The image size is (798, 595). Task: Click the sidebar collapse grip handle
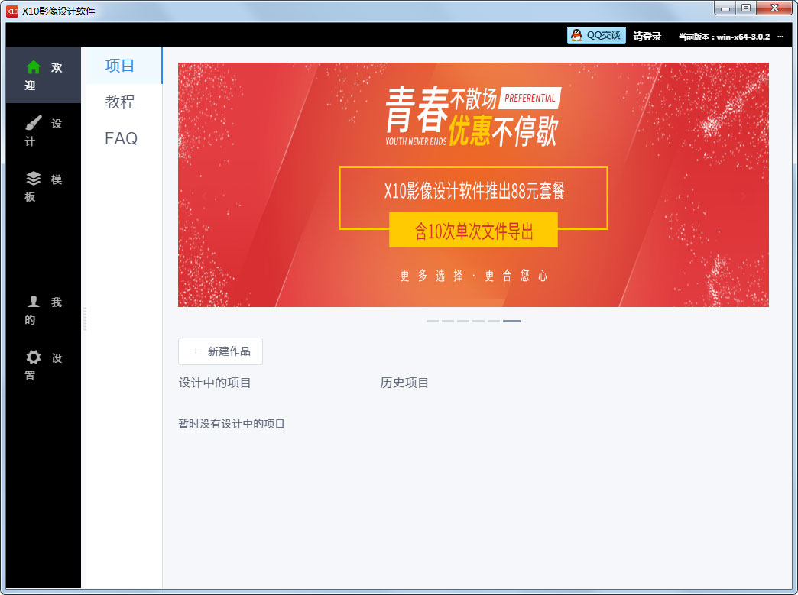pos(85,319)
